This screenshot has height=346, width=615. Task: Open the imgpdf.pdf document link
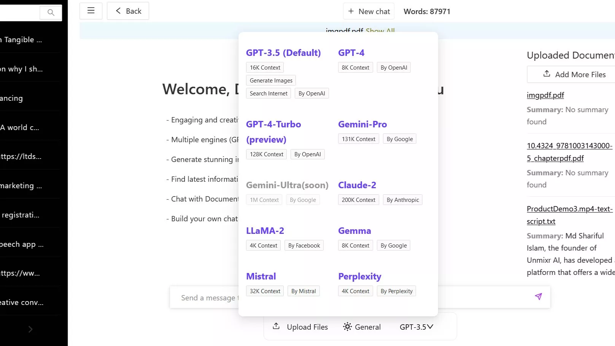[x=545, y=95]
